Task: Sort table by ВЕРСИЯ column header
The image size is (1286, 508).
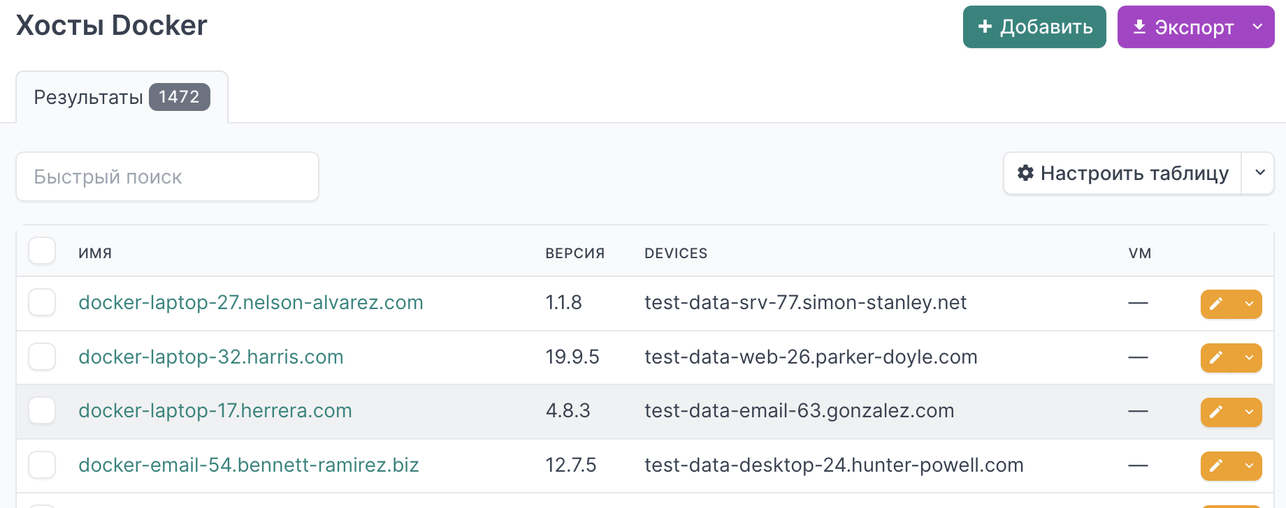Action: coord(575,253)
